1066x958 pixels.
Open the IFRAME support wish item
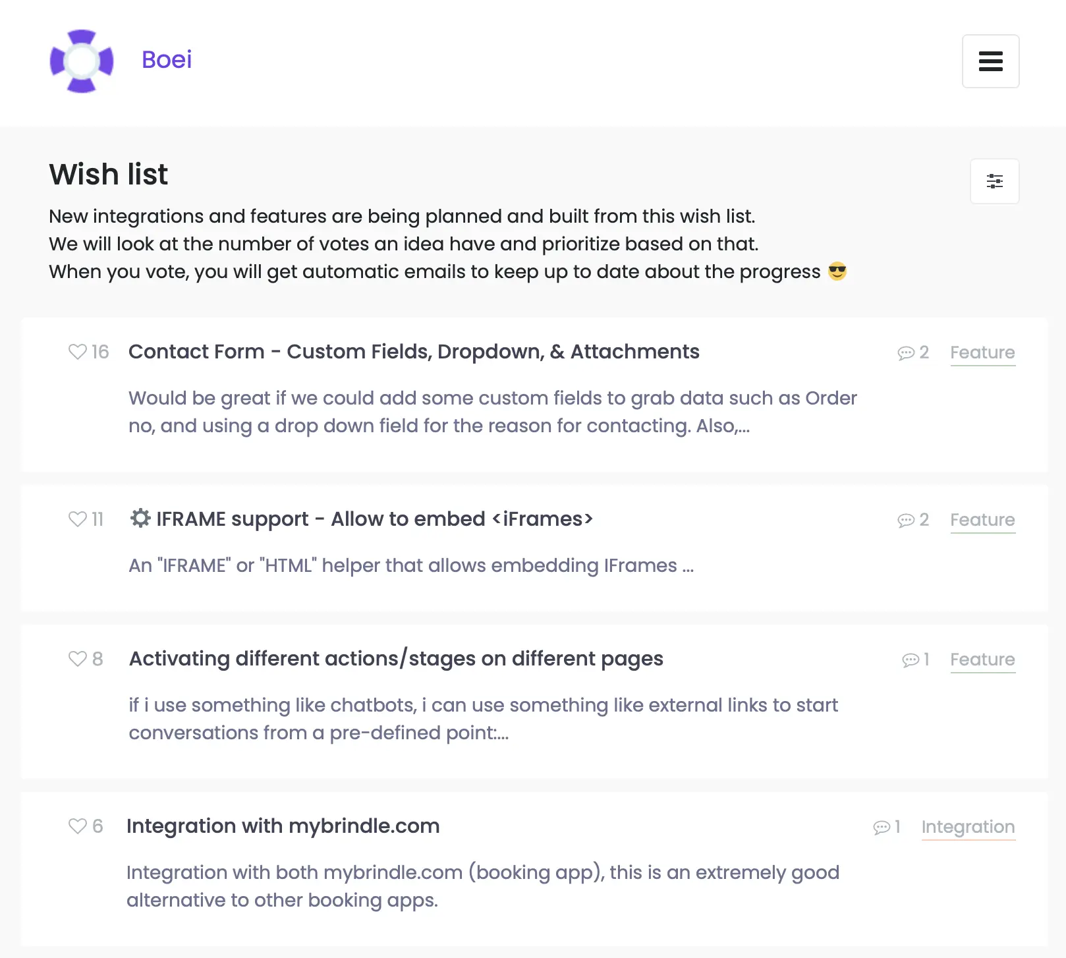pos(374,519)
